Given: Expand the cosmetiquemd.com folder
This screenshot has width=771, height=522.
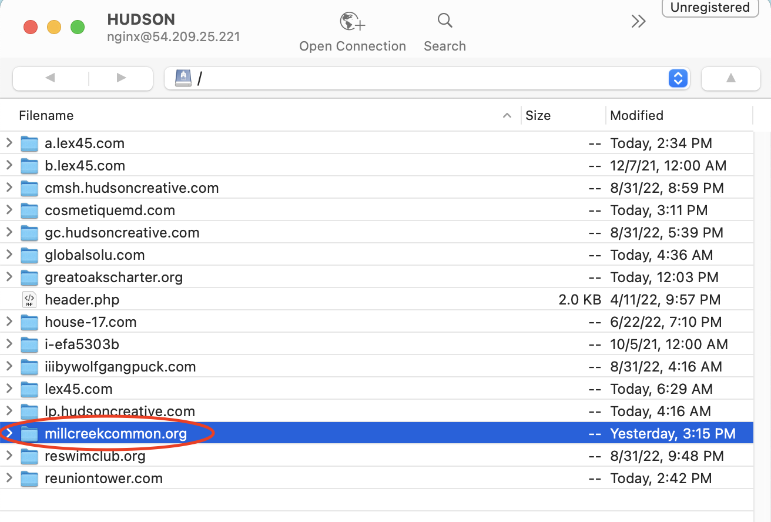Looking at the screenshot, I should (x=9, y=210).
